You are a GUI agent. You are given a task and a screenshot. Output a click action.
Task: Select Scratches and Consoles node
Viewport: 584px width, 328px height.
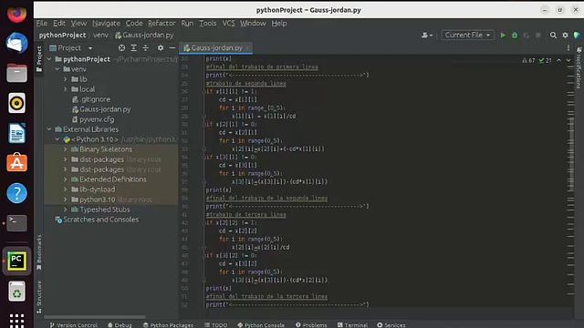[97, 220]
